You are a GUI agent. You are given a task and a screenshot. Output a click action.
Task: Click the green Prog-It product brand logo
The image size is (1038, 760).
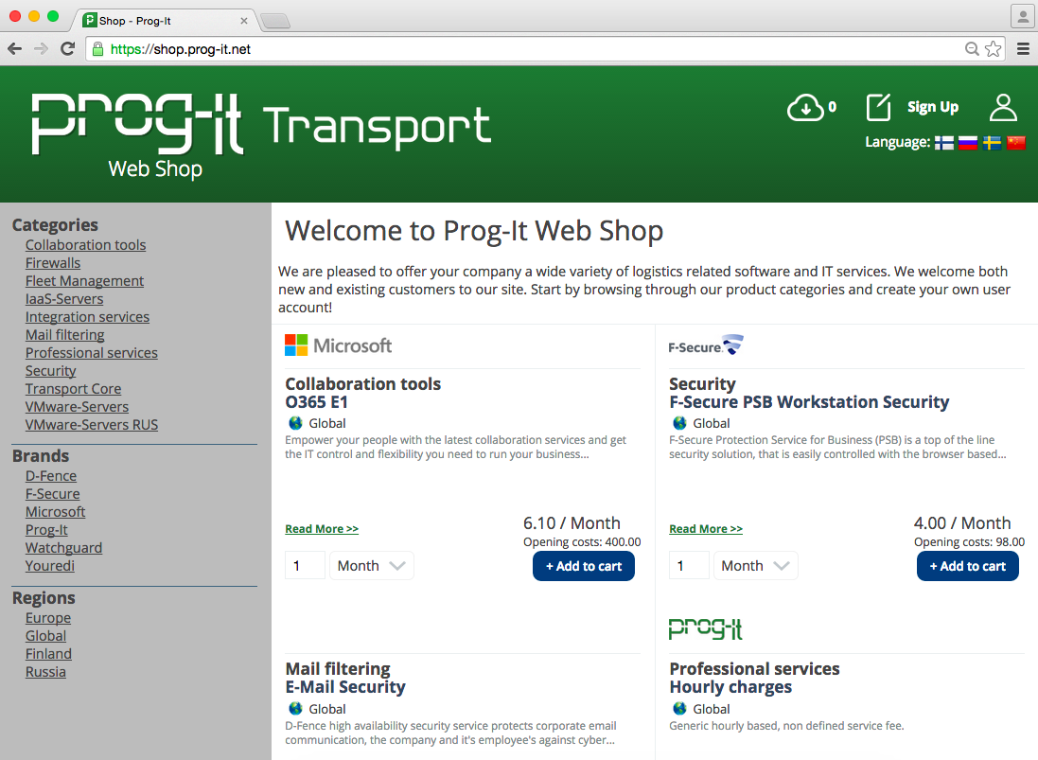pos(706,628)
